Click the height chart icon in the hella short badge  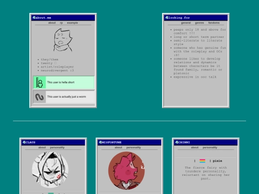39,82
